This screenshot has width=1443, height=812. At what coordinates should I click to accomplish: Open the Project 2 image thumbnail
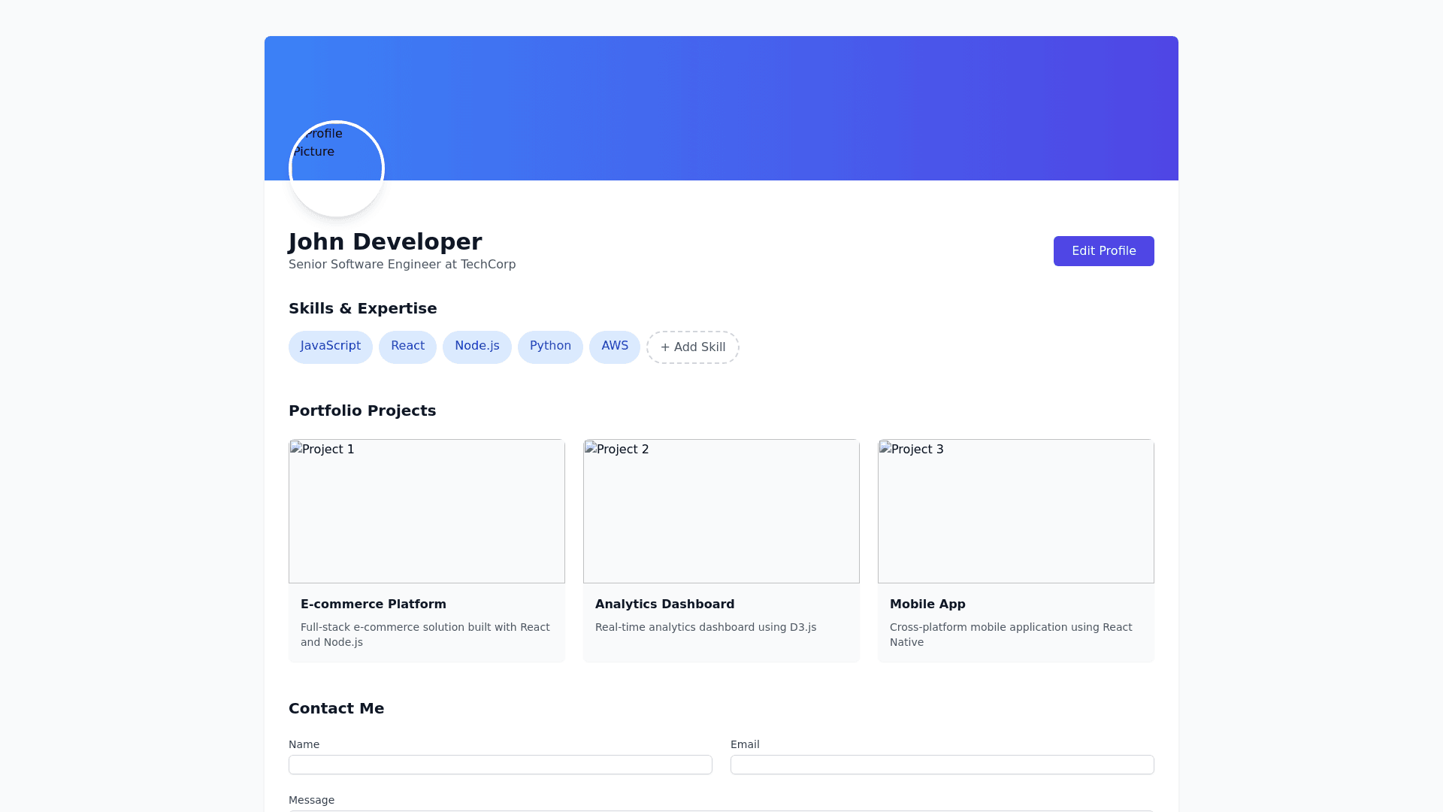721,511
